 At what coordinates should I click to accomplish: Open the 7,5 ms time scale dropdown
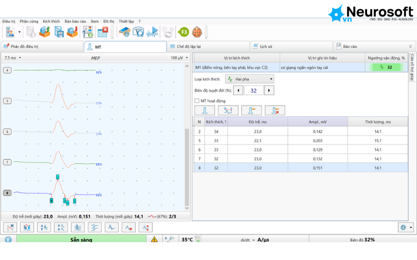13,58
